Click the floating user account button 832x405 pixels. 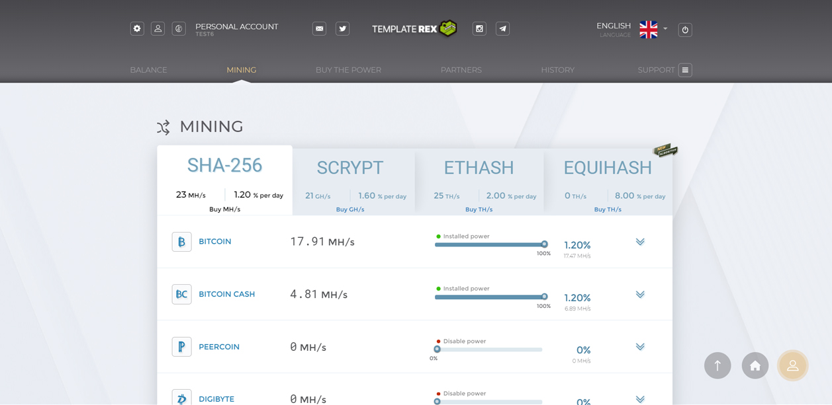pyautogui.click(x=793, y=365)
